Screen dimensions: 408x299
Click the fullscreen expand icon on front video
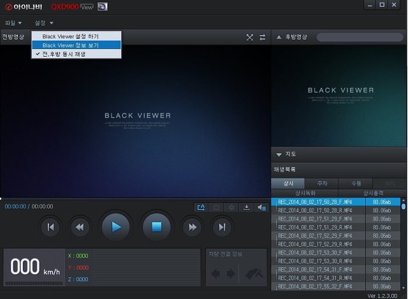tap(250, 37)
